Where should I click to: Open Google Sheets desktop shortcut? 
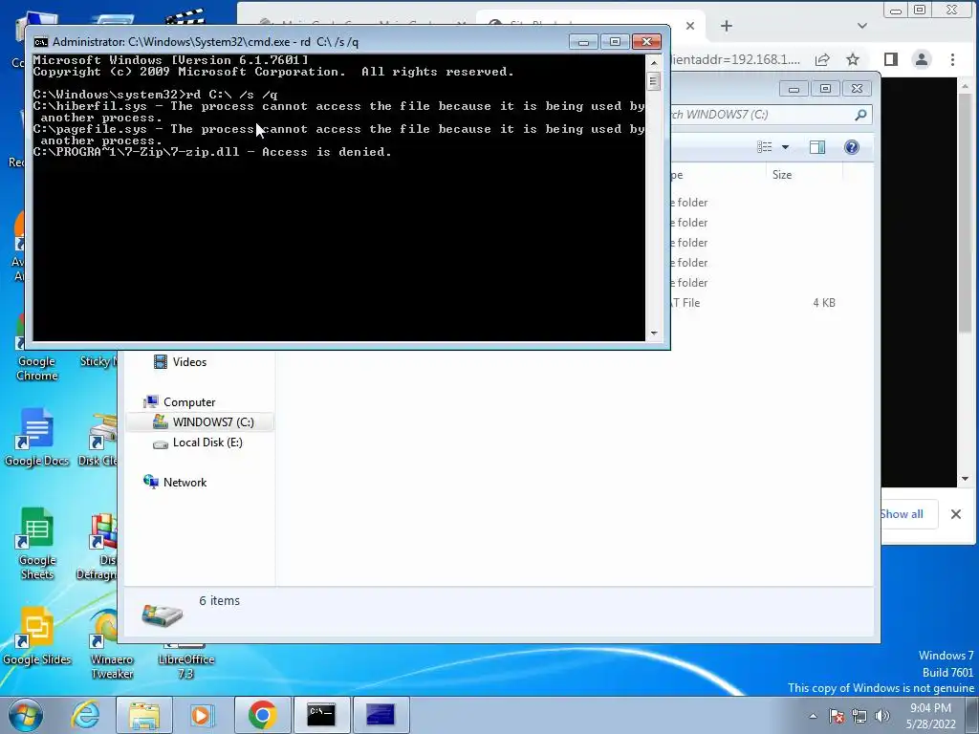(36, 544)
